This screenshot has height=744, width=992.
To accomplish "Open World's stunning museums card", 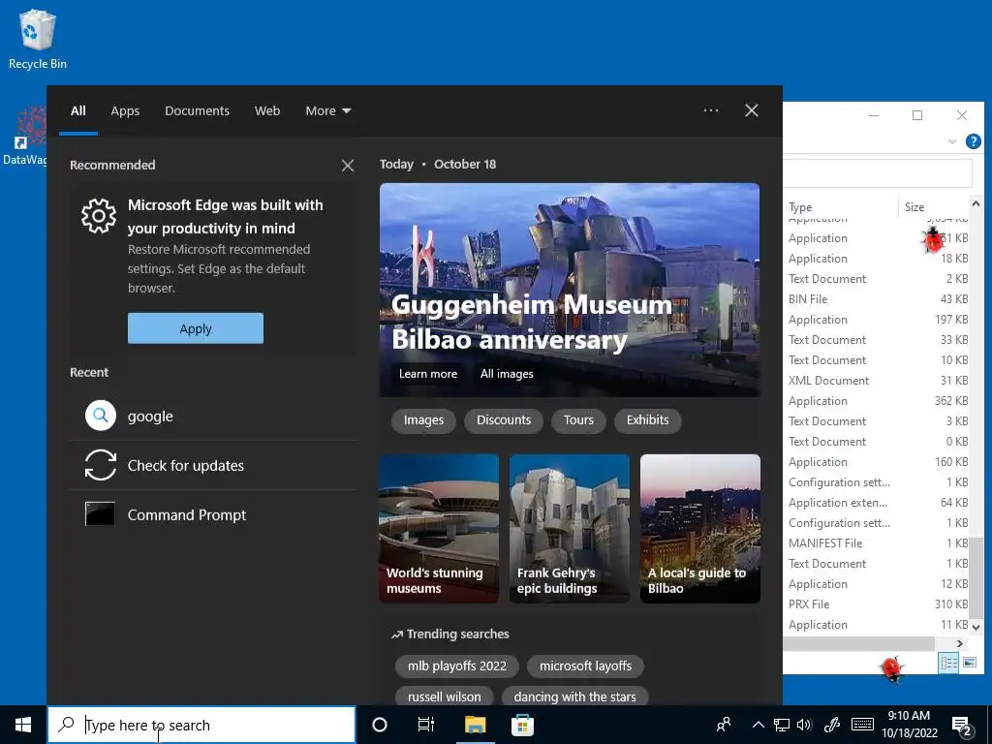I will click(439, 528).
